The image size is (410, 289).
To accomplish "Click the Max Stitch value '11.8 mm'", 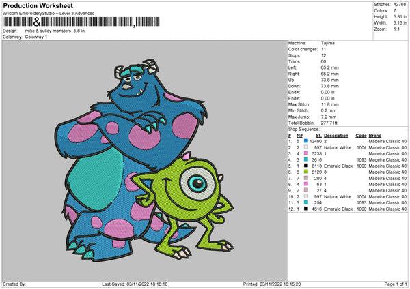I will pos(330,104).
